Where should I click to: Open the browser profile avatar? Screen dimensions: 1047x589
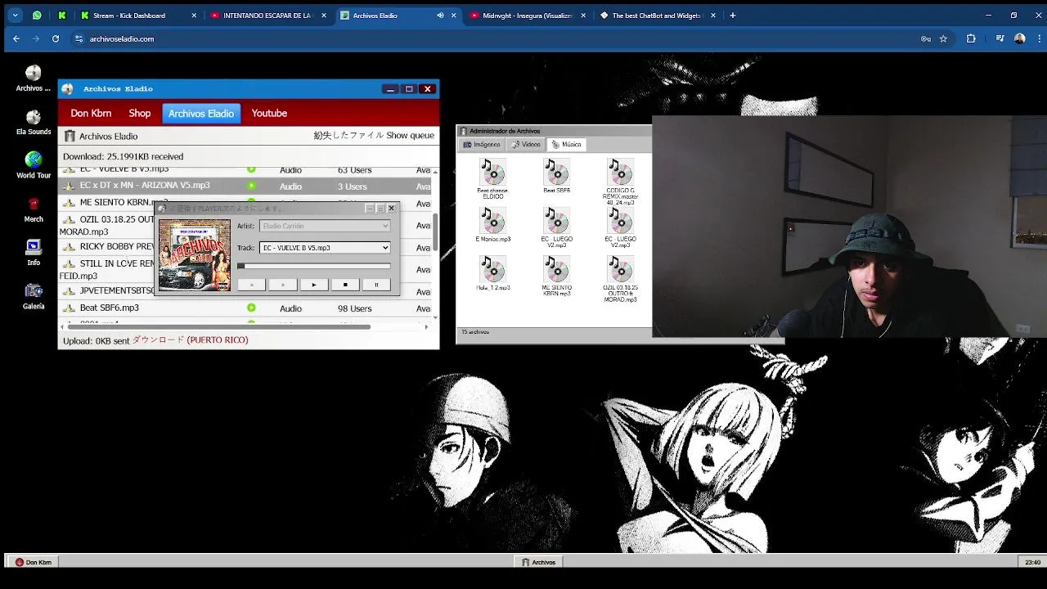[1019, 38]
